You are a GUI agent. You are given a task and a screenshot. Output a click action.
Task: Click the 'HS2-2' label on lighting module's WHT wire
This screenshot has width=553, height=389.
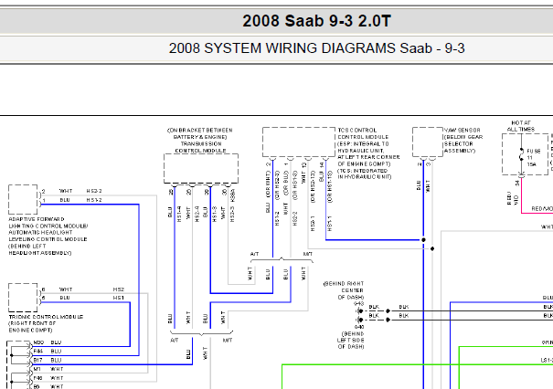[x=94, y=191]
